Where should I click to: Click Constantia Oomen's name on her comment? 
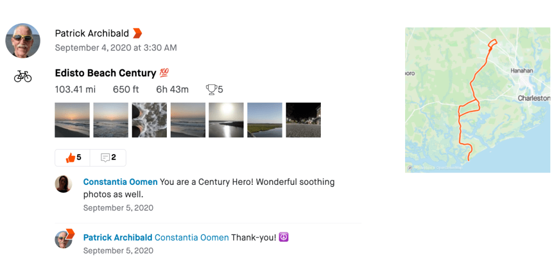[x=120, y=182]
